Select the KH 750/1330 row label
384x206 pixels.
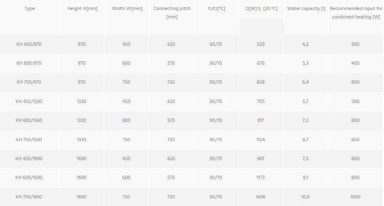pos(29,140)
